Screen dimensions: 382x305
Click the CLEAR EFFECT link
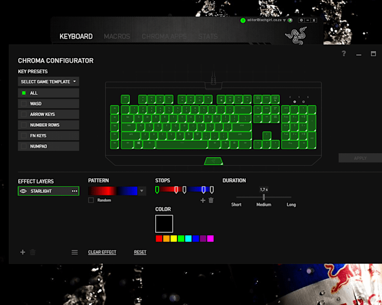point(102,252)
